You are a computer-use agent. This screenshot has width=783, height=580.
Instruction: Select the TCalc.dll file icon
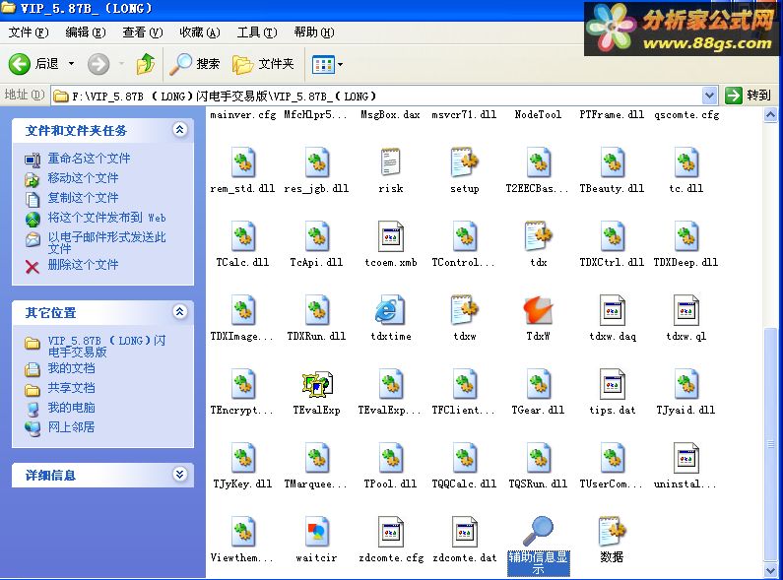click(243, 236)
